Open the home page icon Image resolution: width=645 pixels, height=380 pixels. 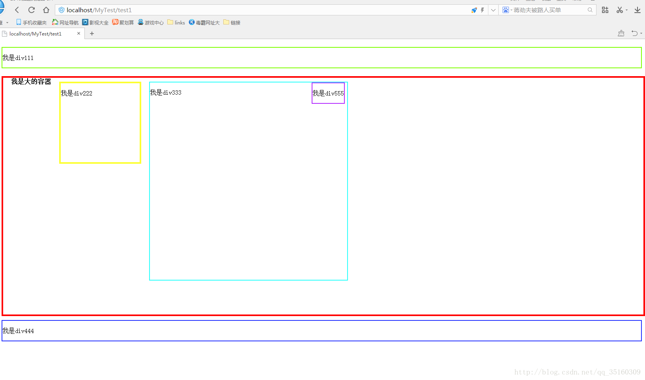click(x=46, y=10)
